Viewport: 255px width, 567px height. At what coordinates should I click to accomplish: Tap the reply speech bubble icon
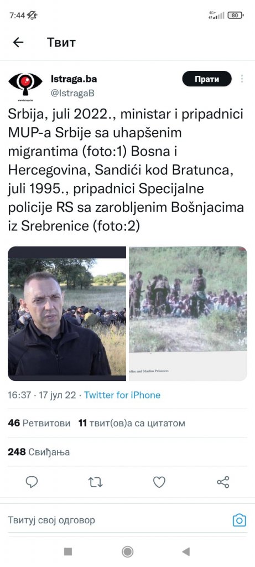point(32,482)
